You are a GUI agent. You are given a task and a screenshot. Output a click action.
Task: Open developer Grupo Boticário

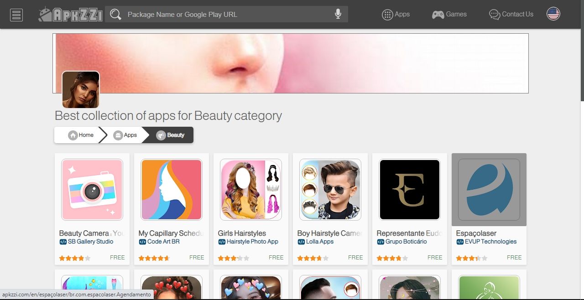pyautogui.click(x=402, y=242)
